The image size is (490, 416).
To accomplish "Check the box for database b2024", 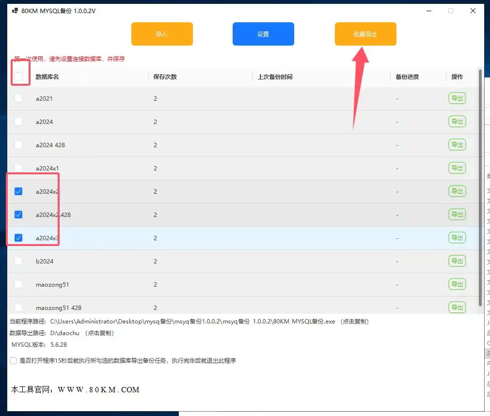I will [x=18, y=261].
